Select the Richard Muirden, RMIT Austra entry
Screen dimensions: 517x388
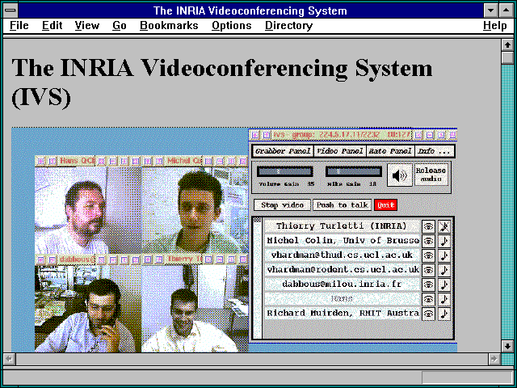pyautogui.click(x=343, y=314)
